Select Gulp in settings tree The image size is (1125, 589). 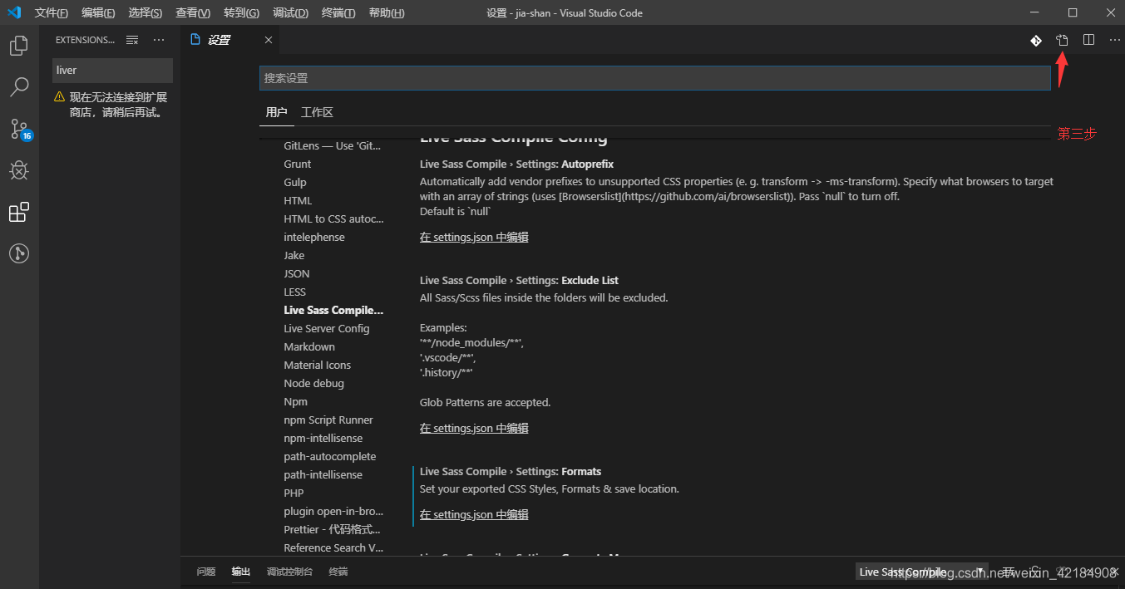295,182
